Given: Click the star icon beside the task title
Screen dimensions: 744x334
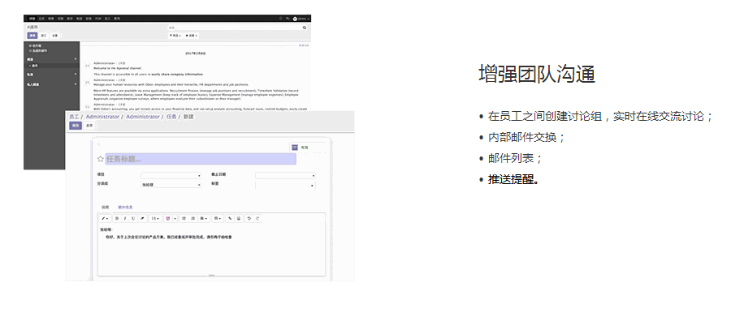Looking at the screenshot, I should [101, 159].
